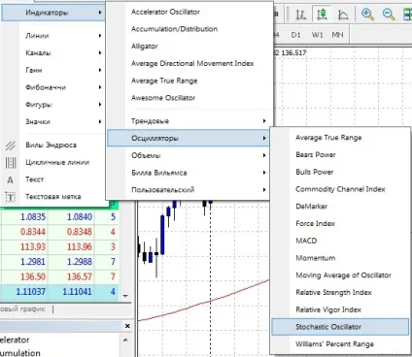Switch to D1 timeframe
This screenshot has width=412, height=357.
tap(295, 35)
